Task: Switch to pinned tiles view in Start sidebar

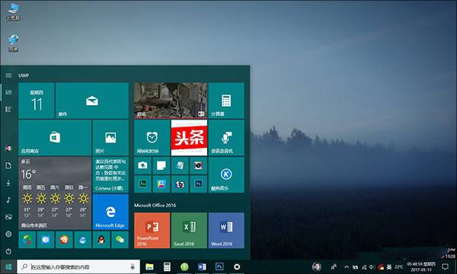Action: [x=8, y=92]
